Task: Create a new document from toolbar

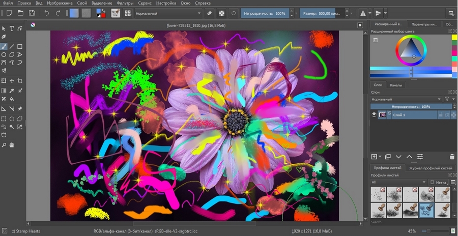Action: pos(9,13)
